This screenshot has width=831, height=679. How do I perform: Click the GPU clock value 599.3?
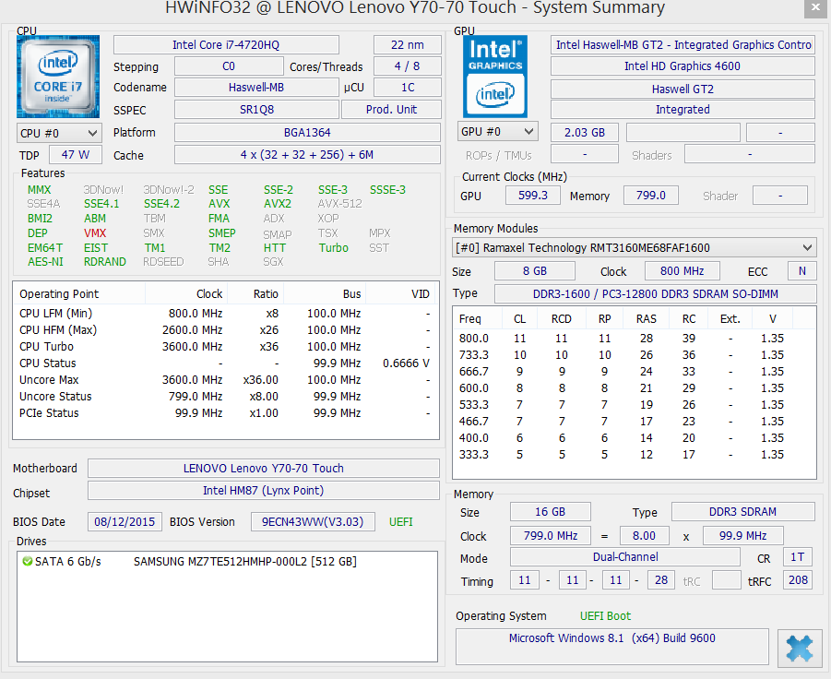(x=532, y=195)
